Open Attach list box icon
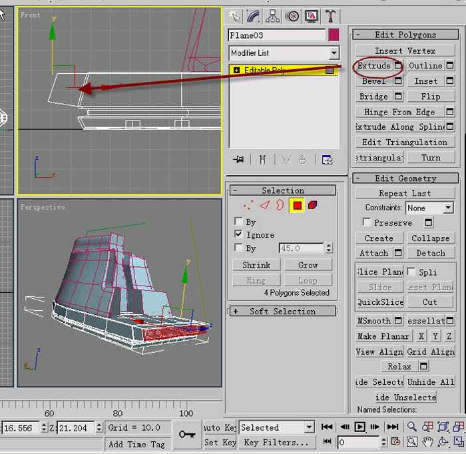Viewport: 466px width, 454px height. [397, 253]
